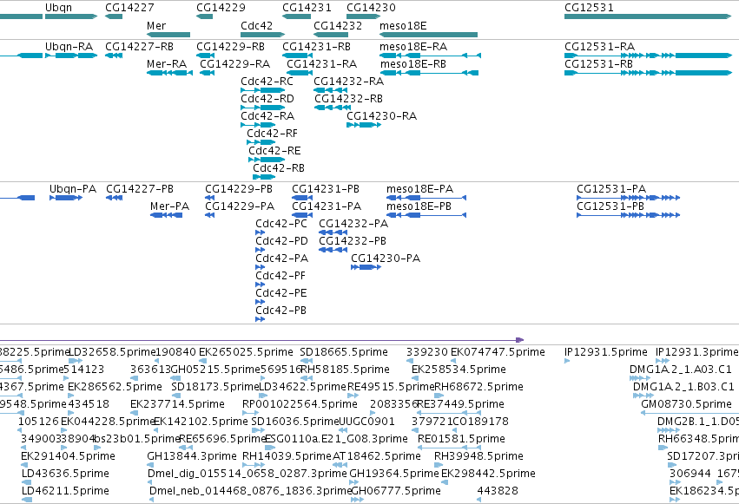This screenshot has width=739, height=504.
Task: Select the CG14232 gene label
Action: click(338, 25)
